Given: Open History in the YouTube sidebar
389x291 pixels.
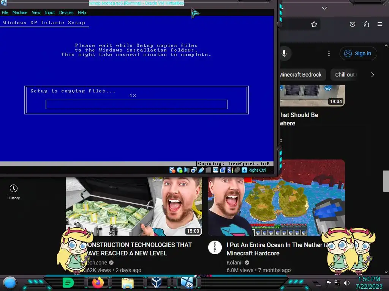Looking at the screenshot, I should (14, 192).
